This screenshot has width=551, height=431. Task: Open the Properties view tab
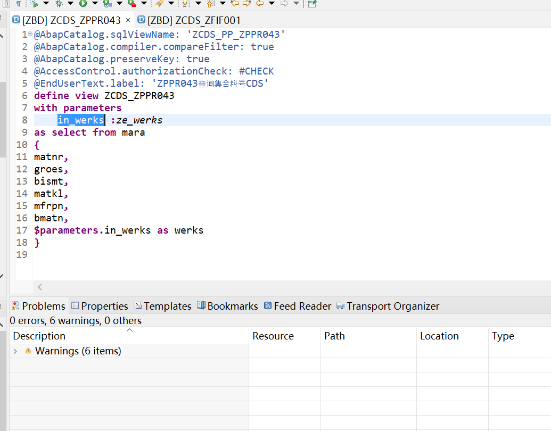click(x=100, y=306)
